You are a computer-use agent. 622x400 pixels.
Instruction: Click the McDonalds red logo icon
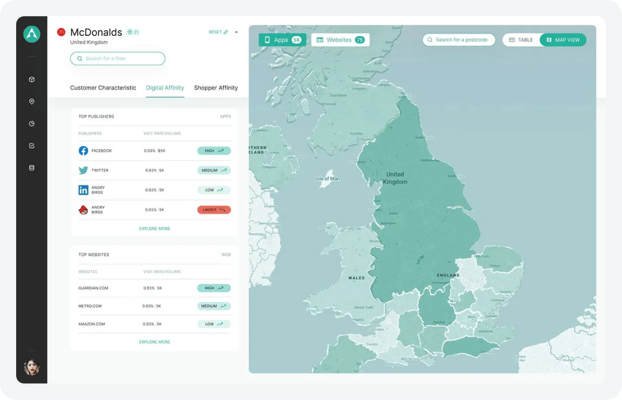61,32
